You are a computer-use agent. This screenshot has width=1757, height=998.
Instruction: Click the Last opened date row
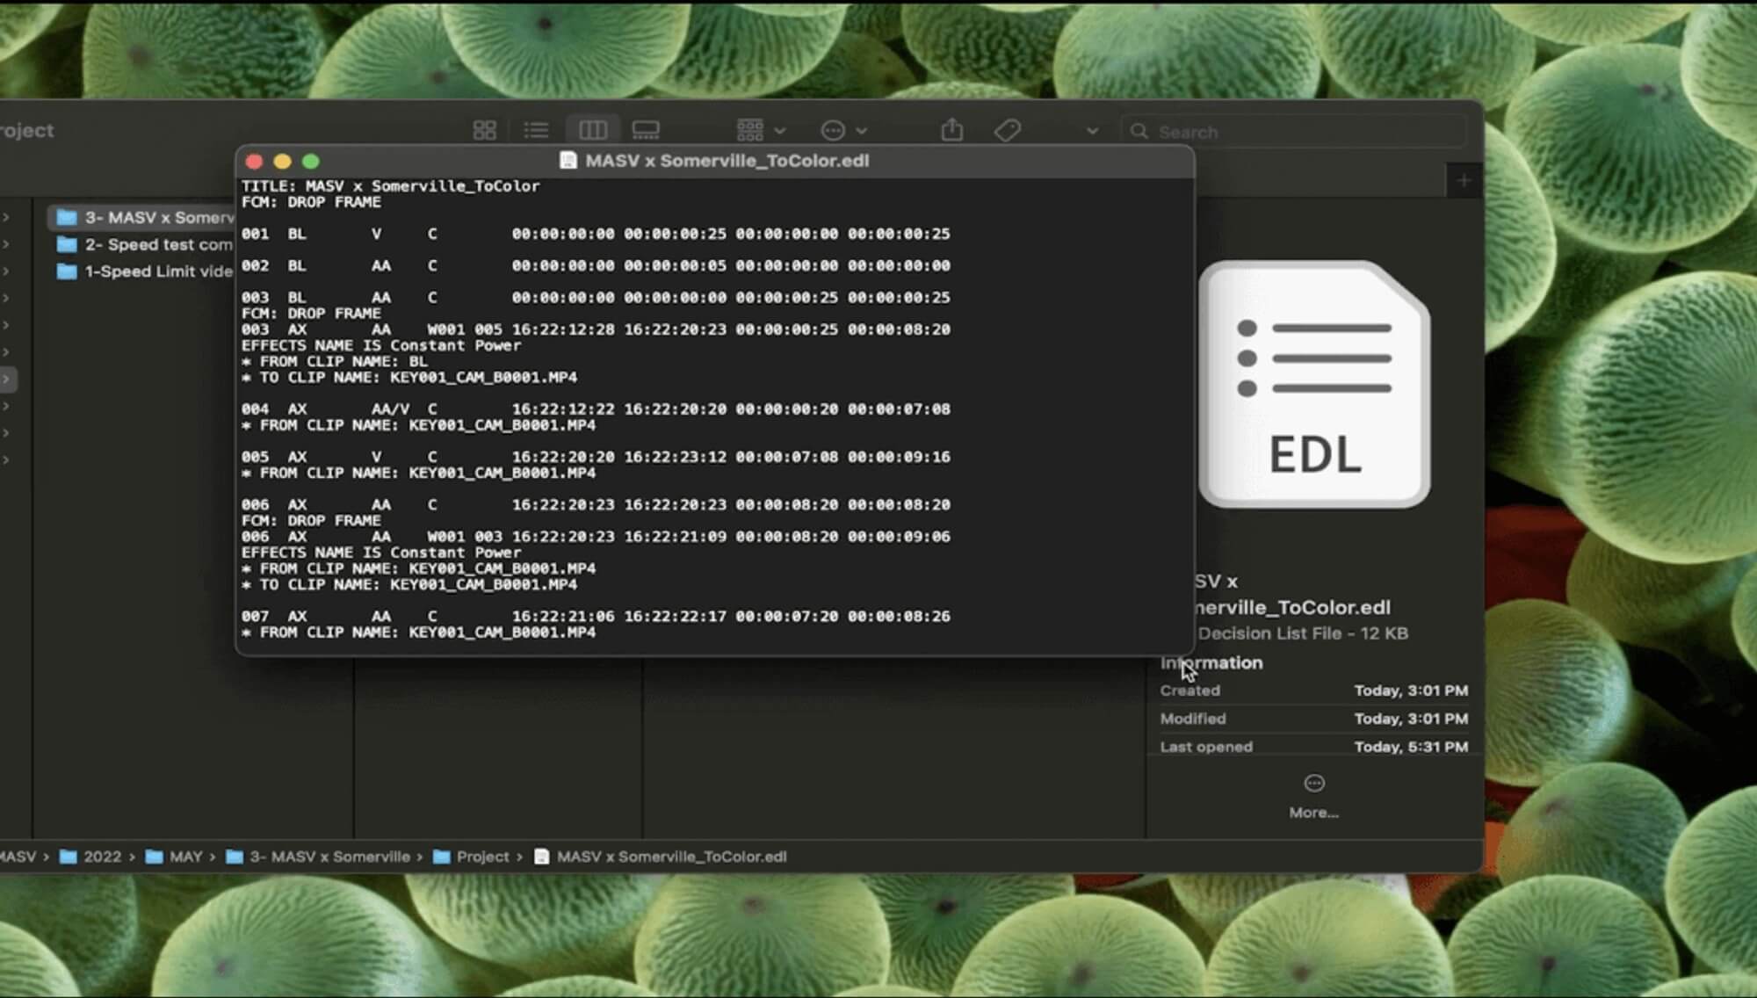coord(1313,747)
